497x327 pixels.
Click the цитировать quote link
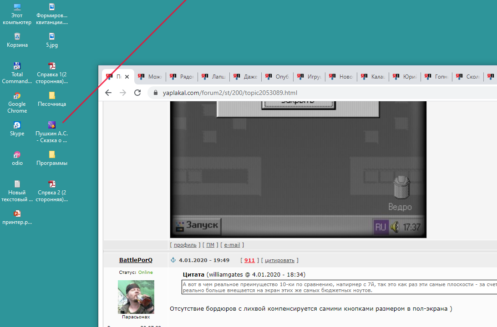pyautogui.click(x=279, y=260)
